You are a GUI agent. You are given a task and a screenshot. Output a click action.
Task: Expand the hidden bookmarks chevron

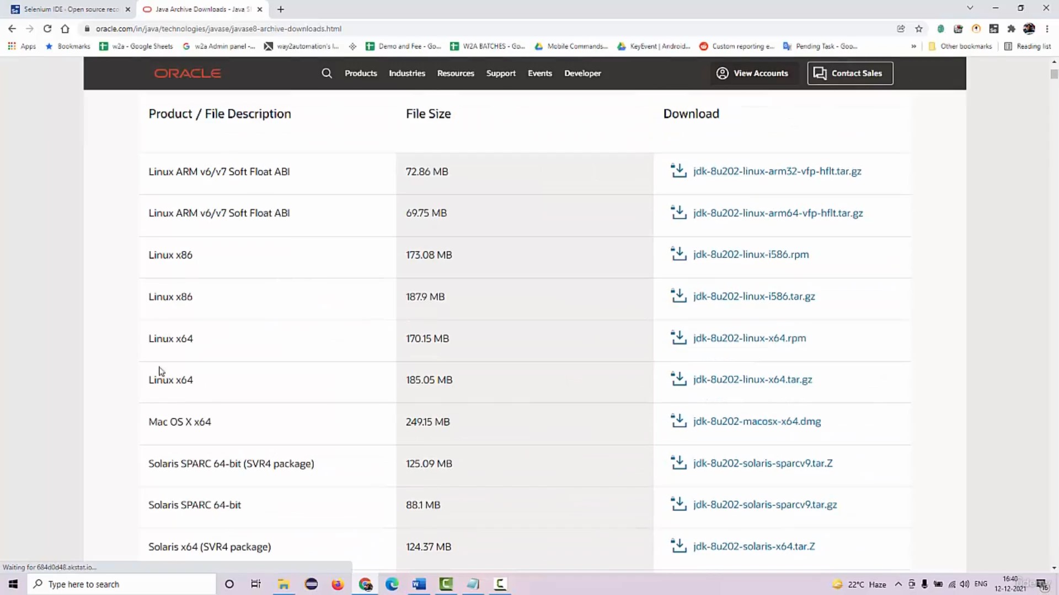pos(913,46)
